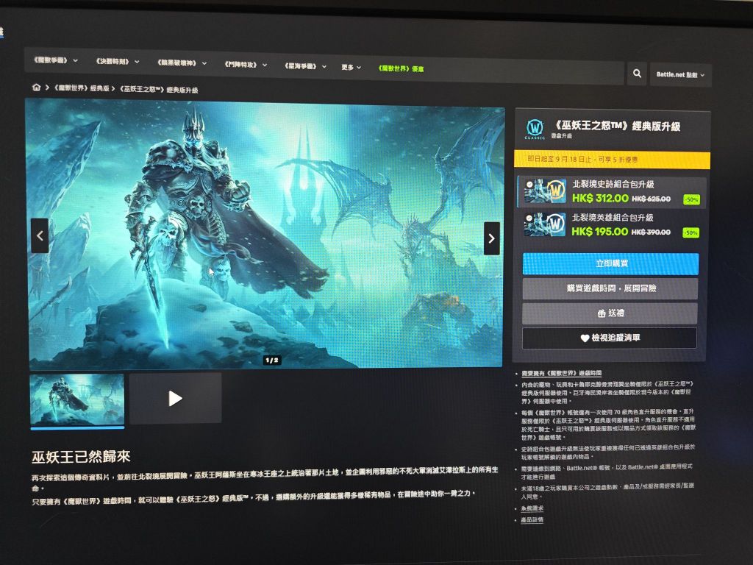Click the main Lich King artwork image
Screen dimensions: 753x565
click(265, 234)
